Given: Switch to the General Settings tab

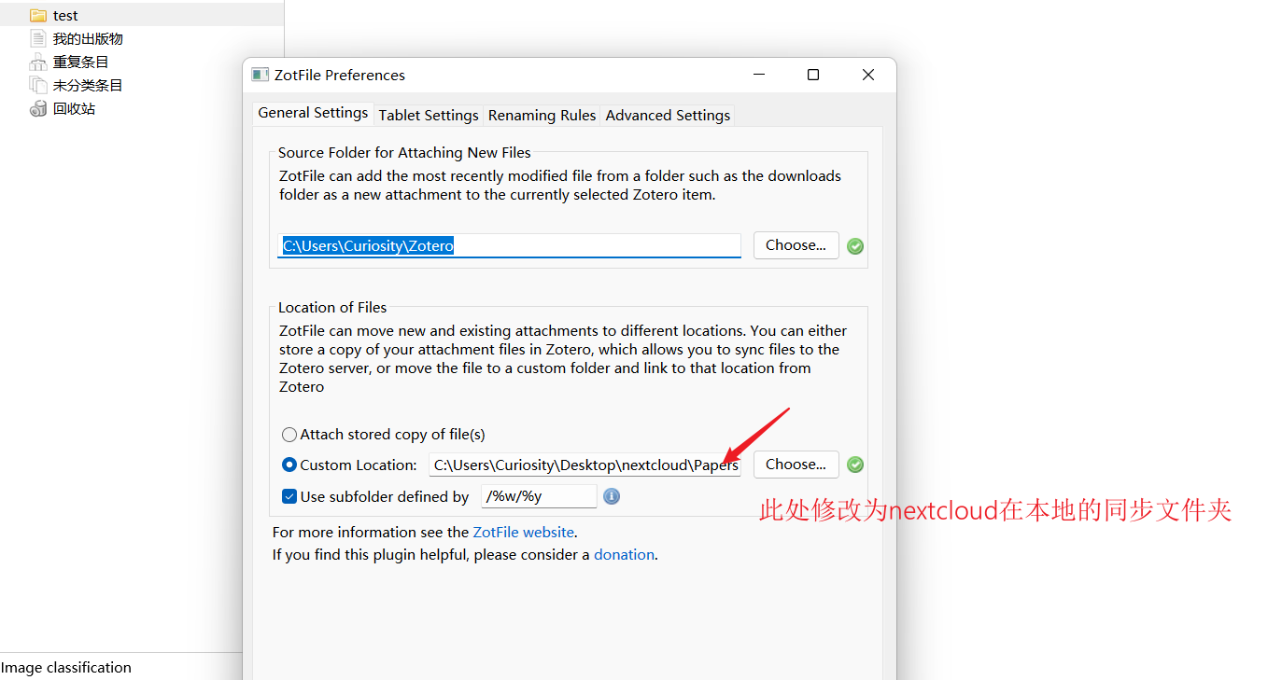Looking at the screenshot, I should coord(313,113).
